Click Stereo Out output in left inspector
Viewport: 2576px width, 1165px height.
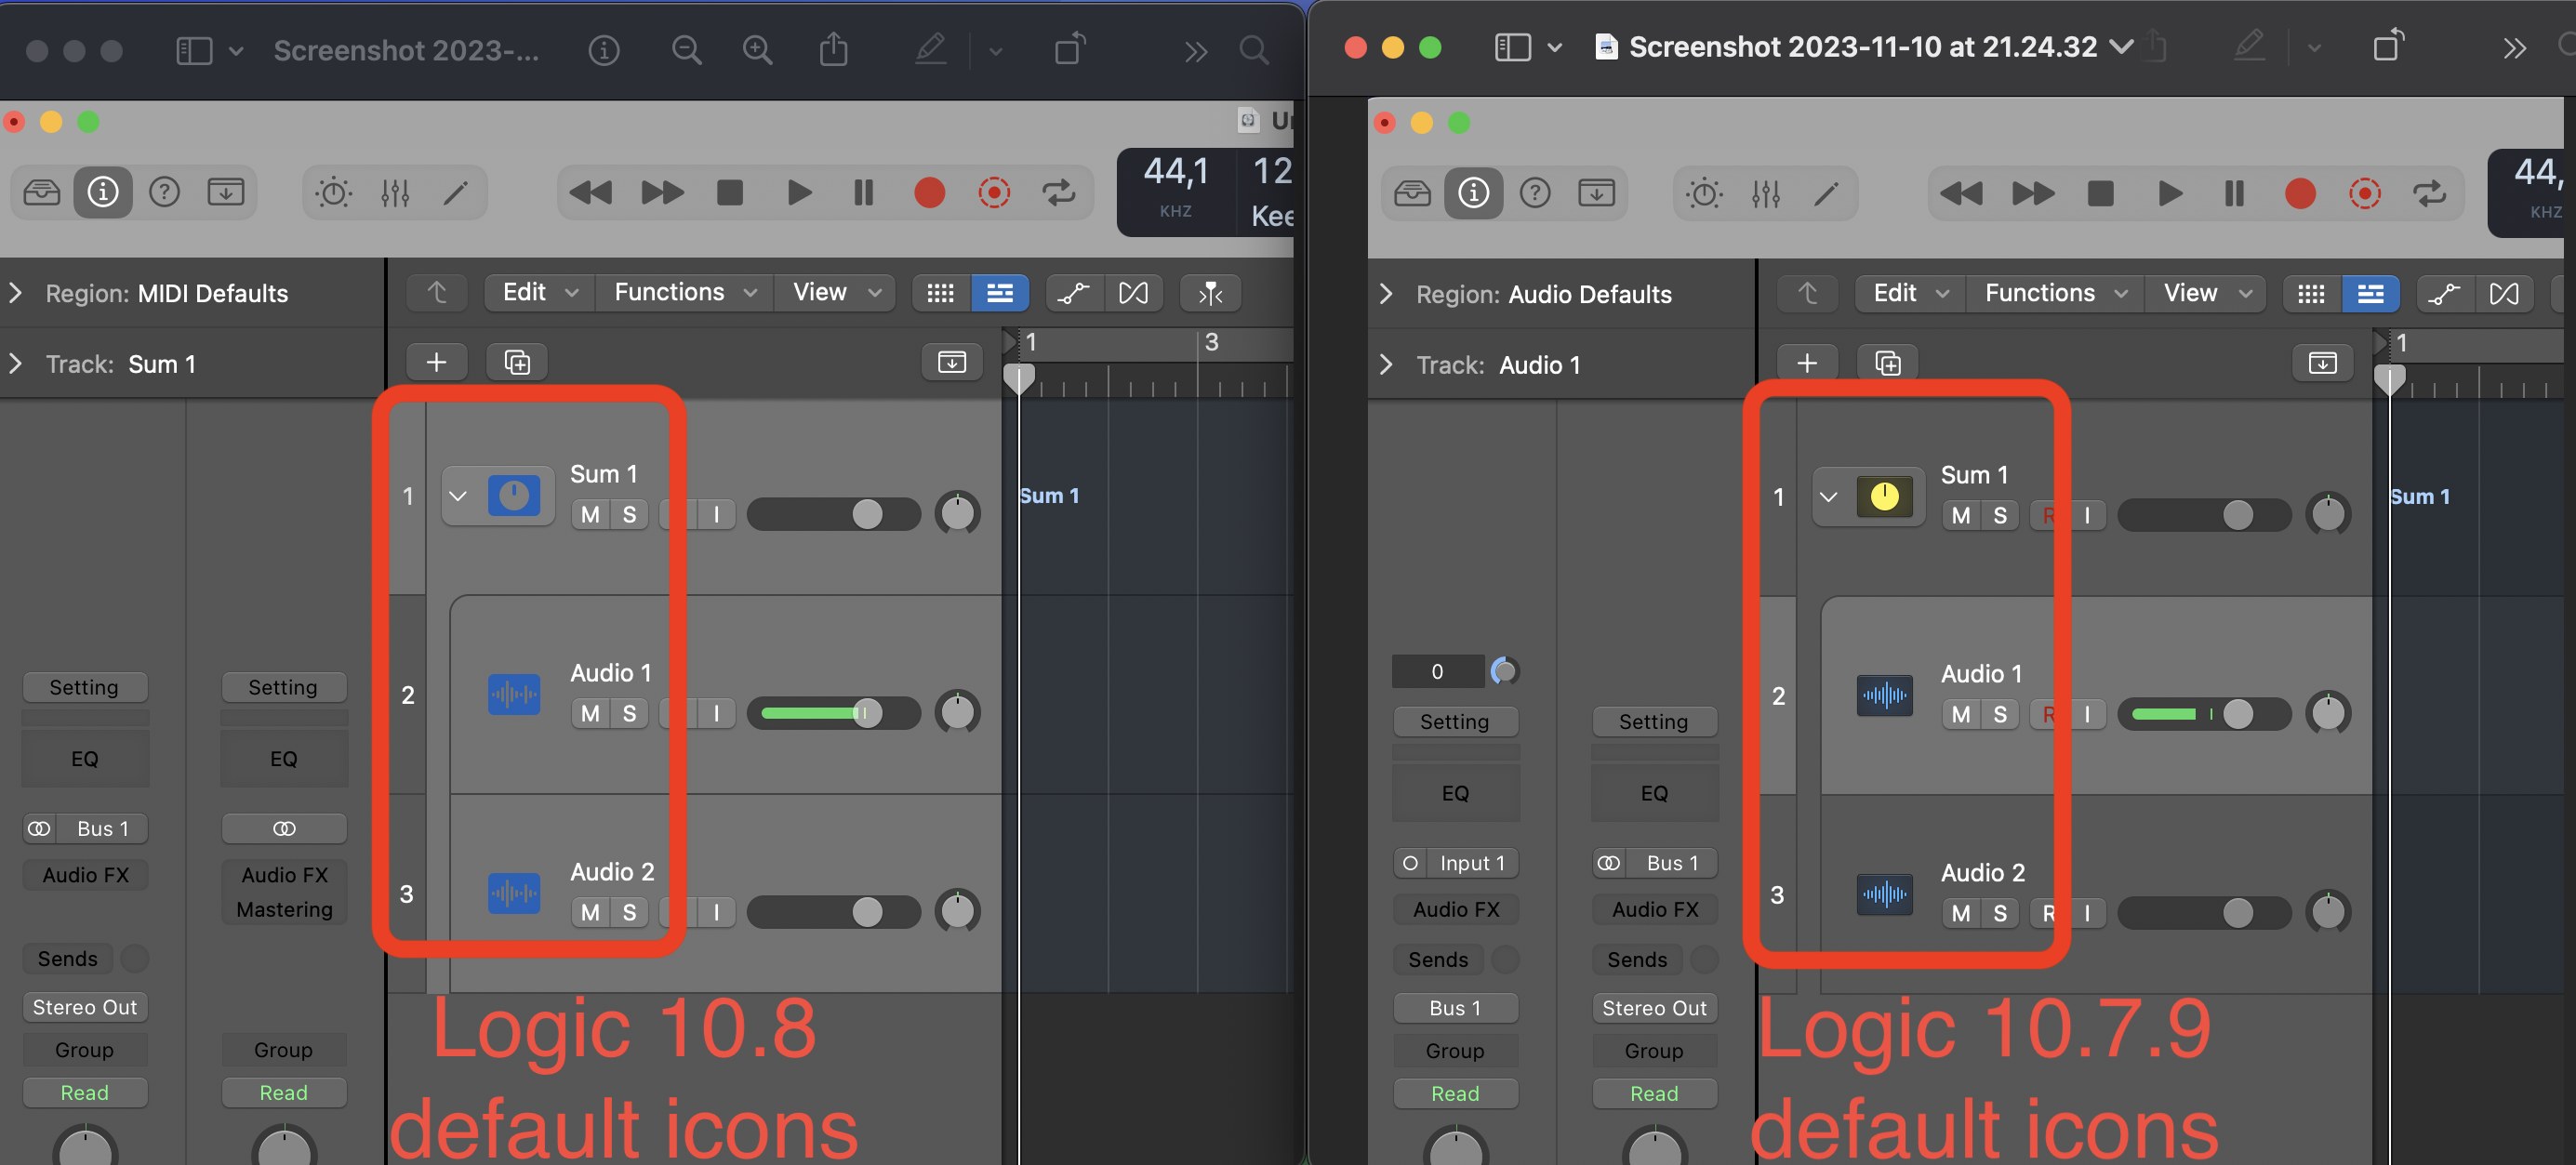point(85,1007)
